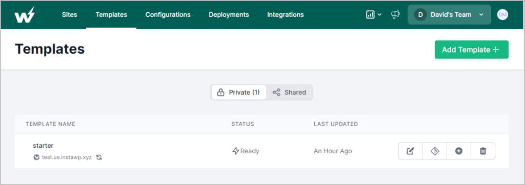
Task: Switch to the Shared templates filter
Action: (x=289, y=92)
